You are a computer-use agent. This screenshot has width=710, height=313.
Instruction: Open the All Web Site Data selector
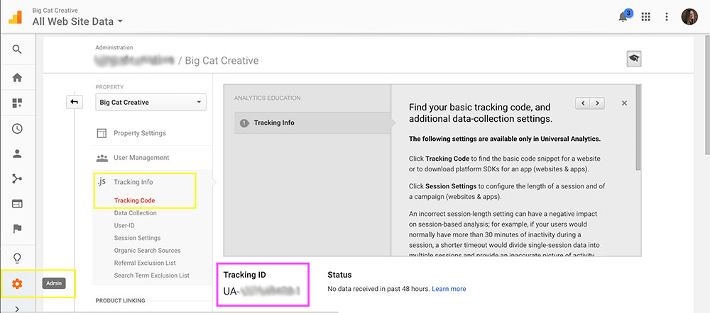[77, 21]
